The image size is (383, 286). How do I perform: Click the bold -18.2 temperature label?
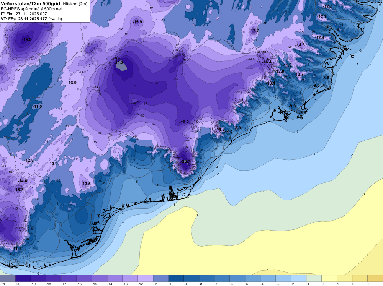184,122
